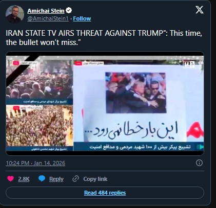Viewport: 216px width, 208px height.
Task: Open the Amichai Stein name link
Action: [46, 11]
